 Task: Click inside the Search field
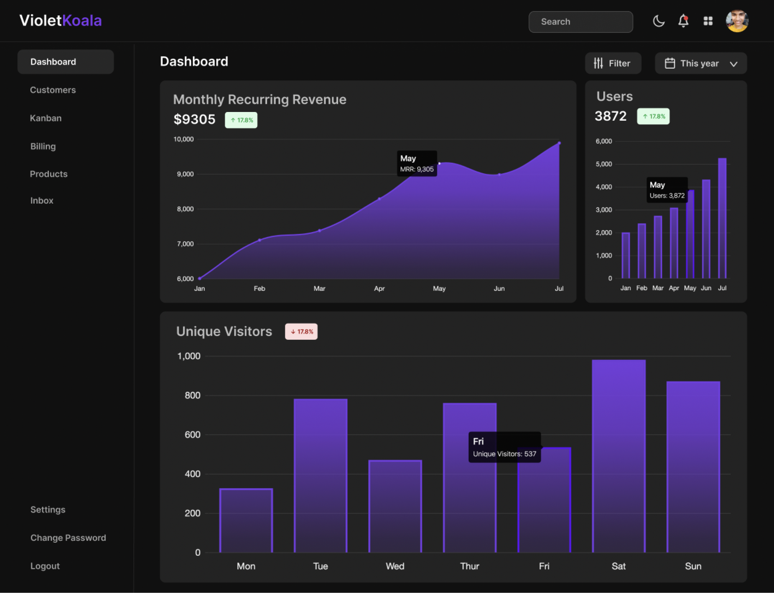[580, 22]
